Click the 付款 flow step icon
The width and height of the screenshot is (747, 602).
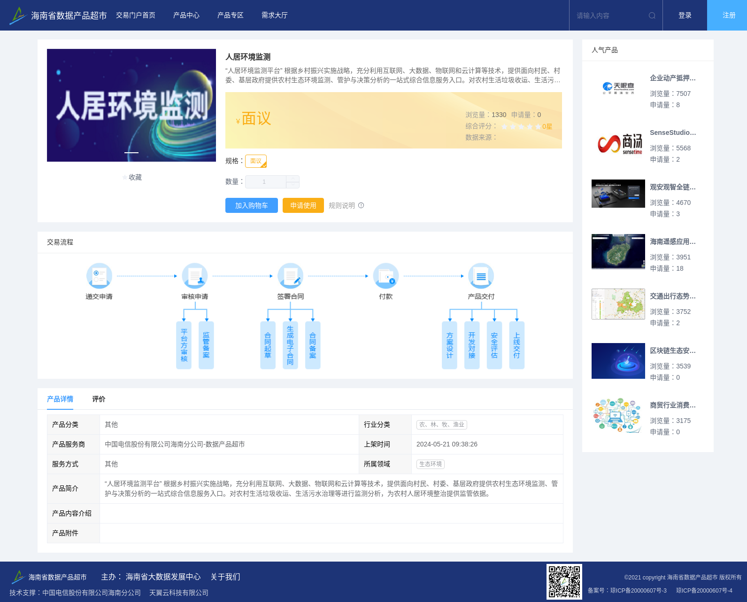point(386,276)
